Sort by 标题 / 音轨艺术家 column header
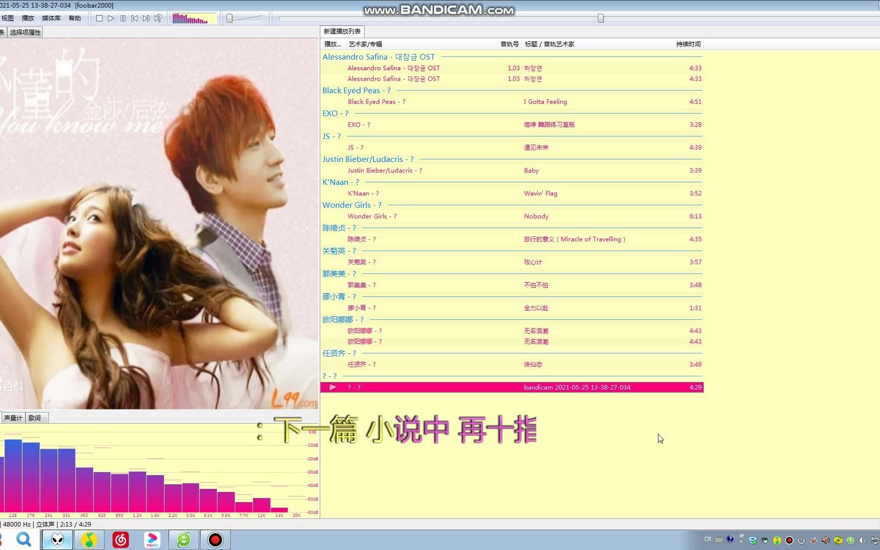 [x=595, y=44]
